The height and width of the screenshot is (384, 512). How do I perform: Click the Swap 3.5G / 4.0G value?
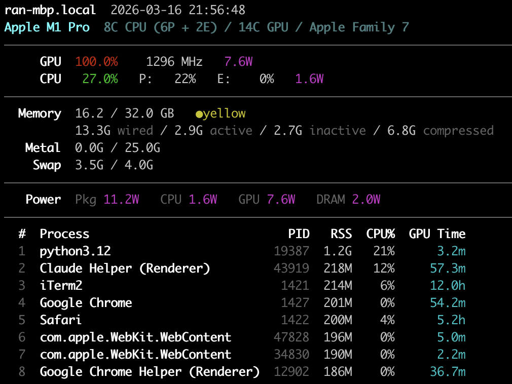114,165
